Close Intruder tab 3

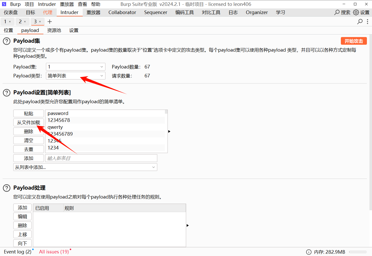(40, 22)
